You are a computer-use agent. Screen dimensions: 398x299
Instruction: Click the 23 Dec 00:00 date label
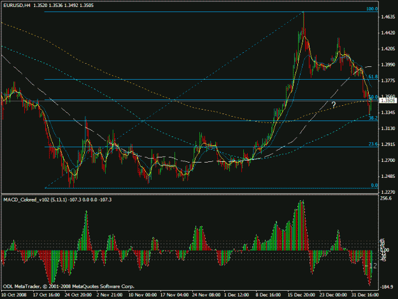[333, 295]
